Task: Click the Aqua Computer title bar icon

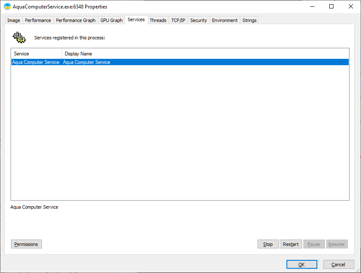Action: 7,6
